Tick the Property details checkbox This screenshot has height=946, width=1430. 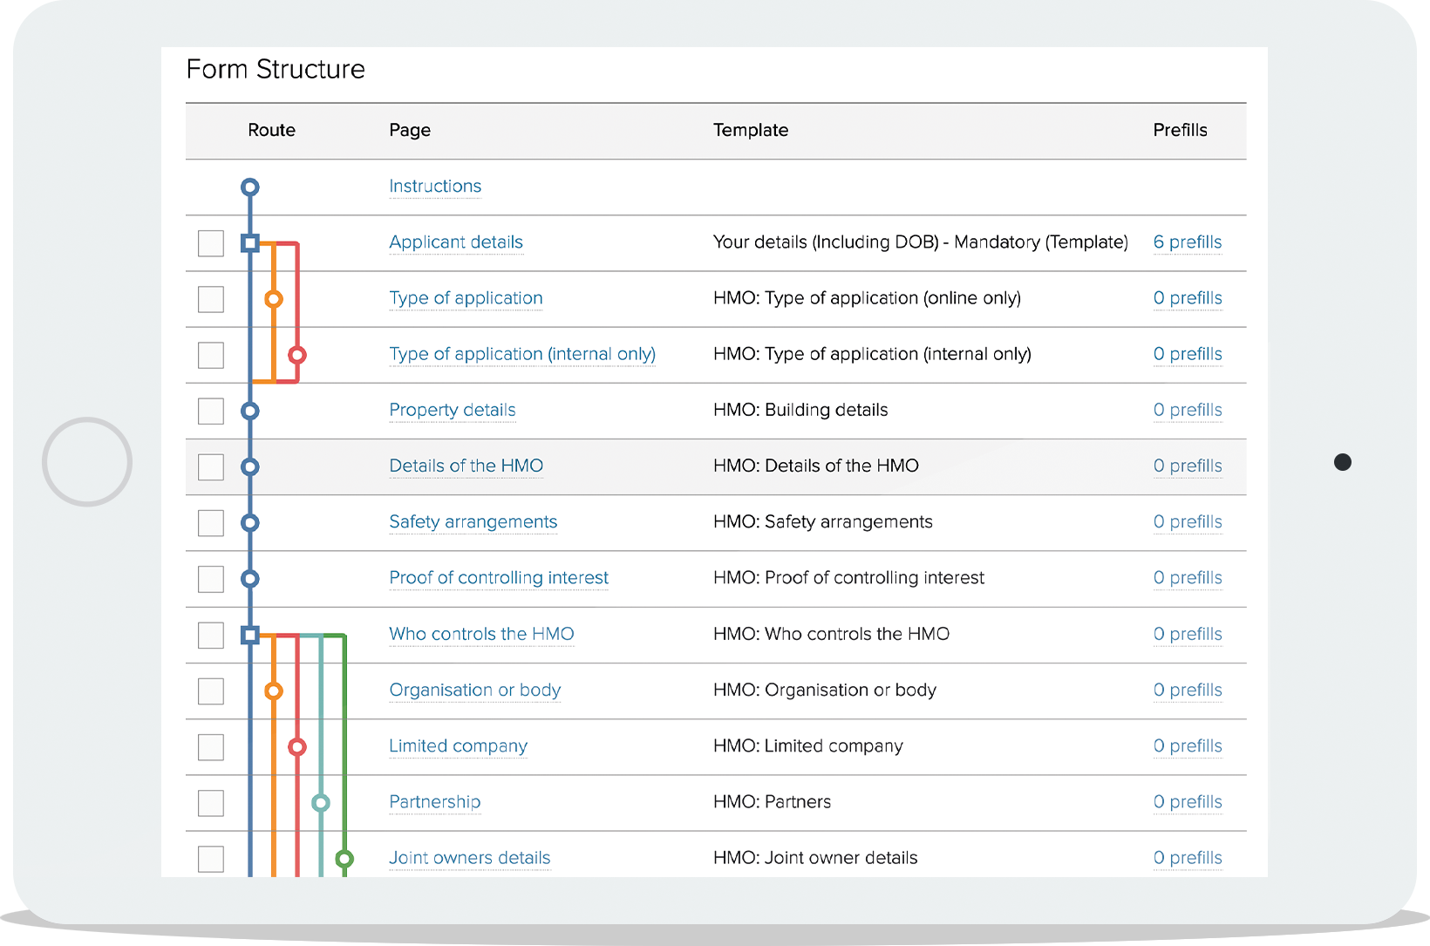211,411
